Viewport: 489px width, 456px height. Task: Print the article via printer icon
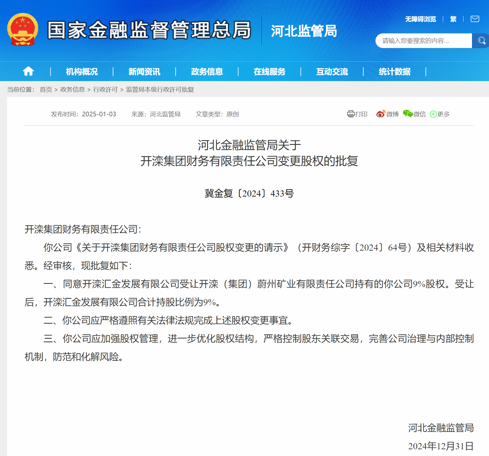pos(351,114)
